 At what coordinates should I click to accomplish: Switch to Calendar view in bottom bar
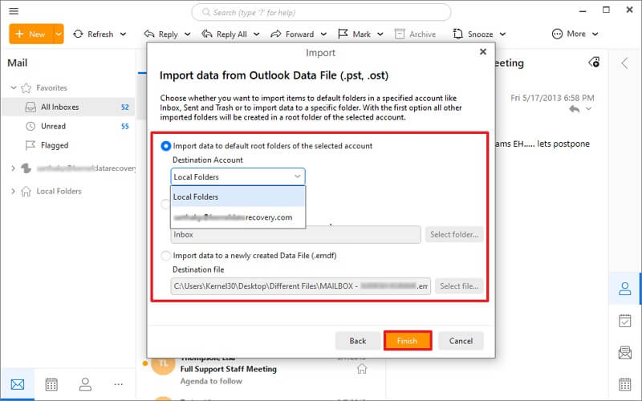pos(51,384)
